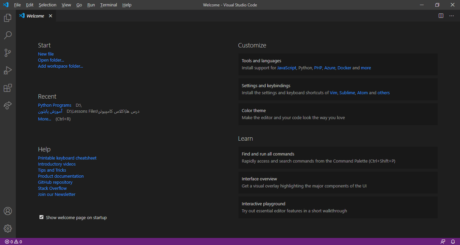Install Vim keyboard shortcuts
The height and width of the screenshot is (245, 460).
coord(333,93)
